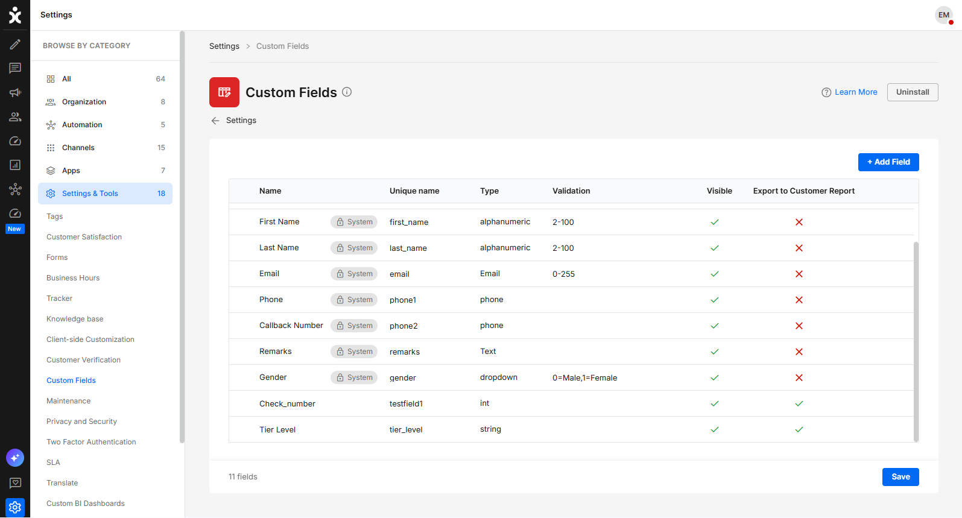962x518 pixels.
Task: Select the All category
Action: point(105,79)
